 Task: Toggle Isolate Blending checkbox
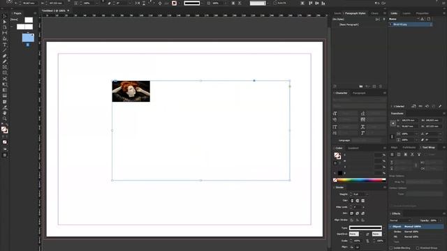(391, 248)
